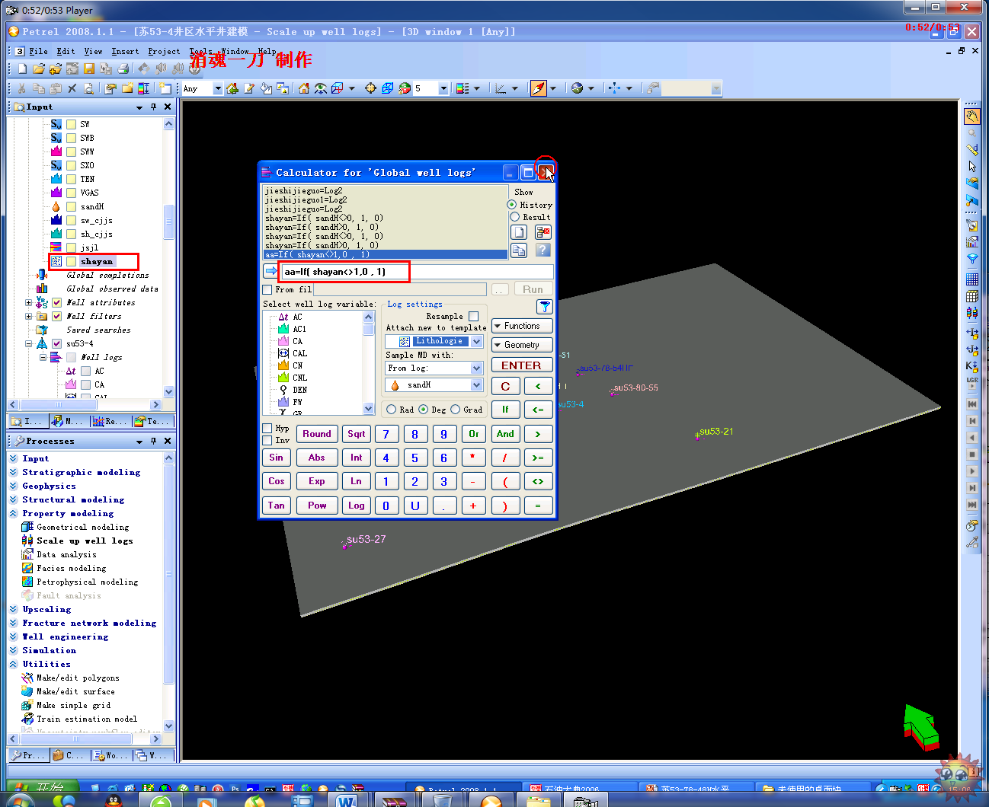Click the Open project folder icon
This screenshot has height=807, width=989.
(x=38, y=69)
